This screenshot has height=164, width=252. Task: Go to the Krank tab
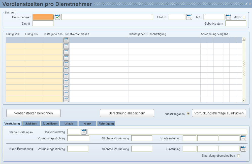click(x=87, y=124)
